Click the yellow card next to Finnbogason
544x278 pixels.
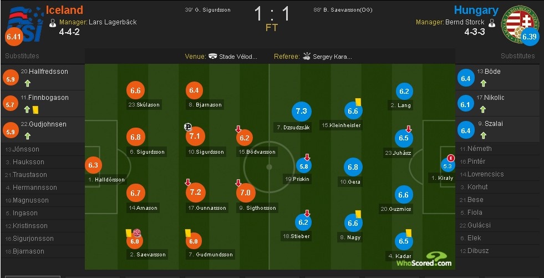click(34, 110)
